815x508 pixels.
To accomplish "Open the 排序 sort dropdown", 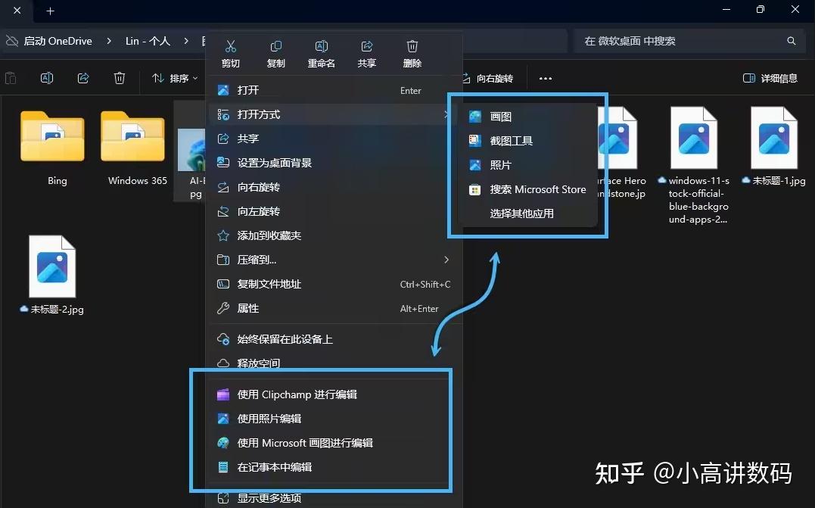I will [x=175, y=78].
